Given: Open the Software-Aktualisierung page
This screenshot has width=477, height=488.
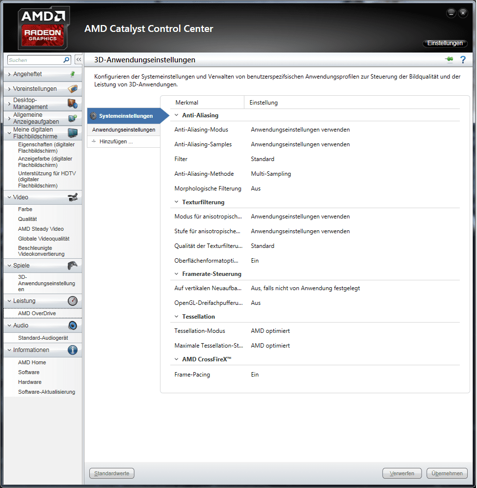Looking at the screenshot, I should (x=47, y=392).
